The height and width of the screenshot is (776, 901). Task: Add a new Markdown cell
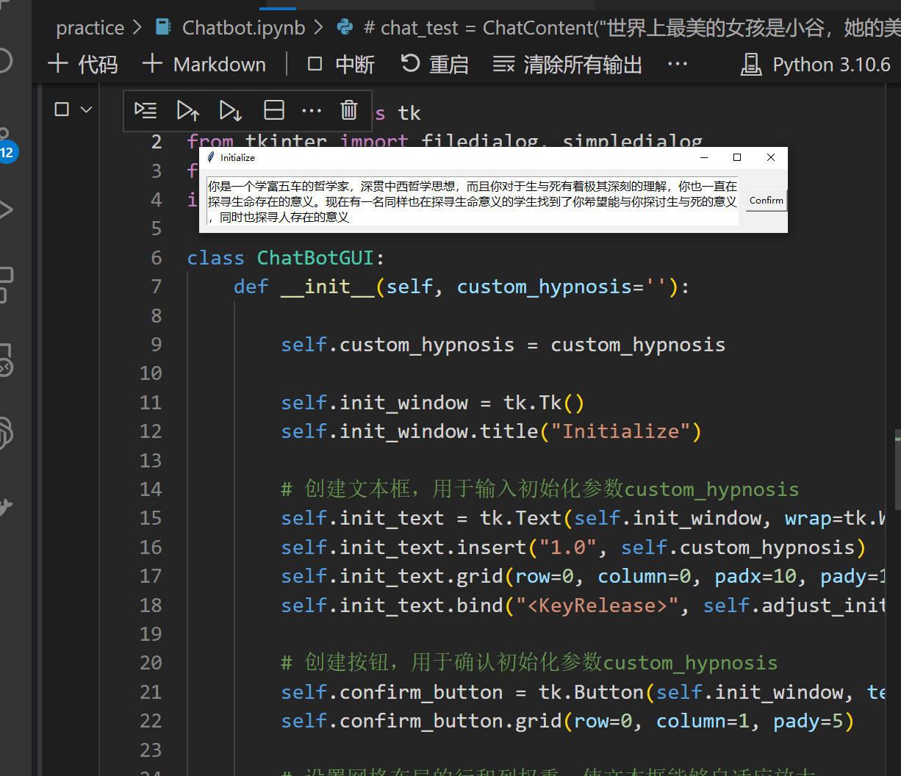204,65
